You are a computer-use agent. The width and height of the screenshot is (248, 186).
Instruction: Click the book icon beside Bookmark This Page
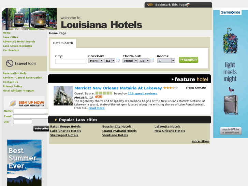tap(150, 5)
